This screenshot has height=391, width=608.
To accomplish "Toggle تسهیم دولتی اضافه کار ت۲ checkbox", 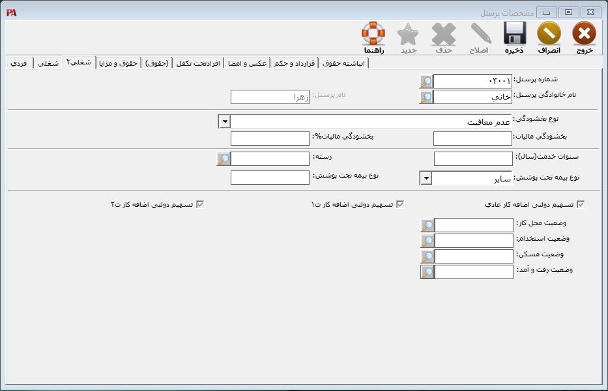I will [x=200, y=204].
